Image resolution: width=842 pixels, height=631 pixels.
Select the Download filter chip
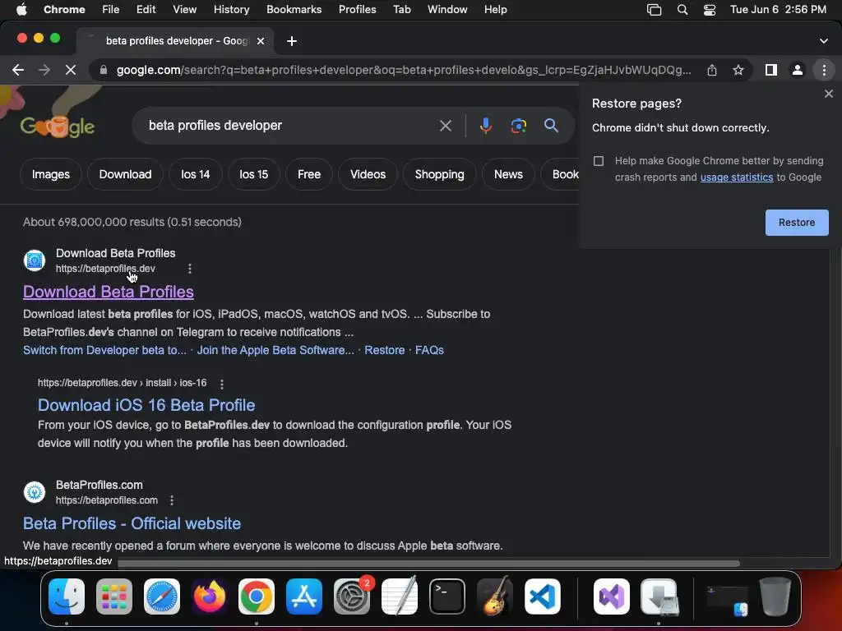point(125,174)
